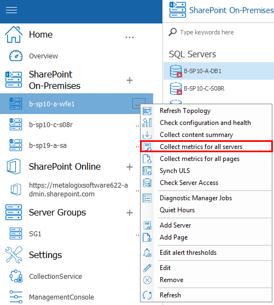Open ManagementConsole settings
The image size is (274, 305).
61,297
